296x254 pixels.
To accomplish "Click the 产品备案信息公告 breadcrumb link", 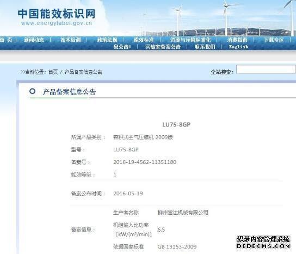I will (83, 72).
